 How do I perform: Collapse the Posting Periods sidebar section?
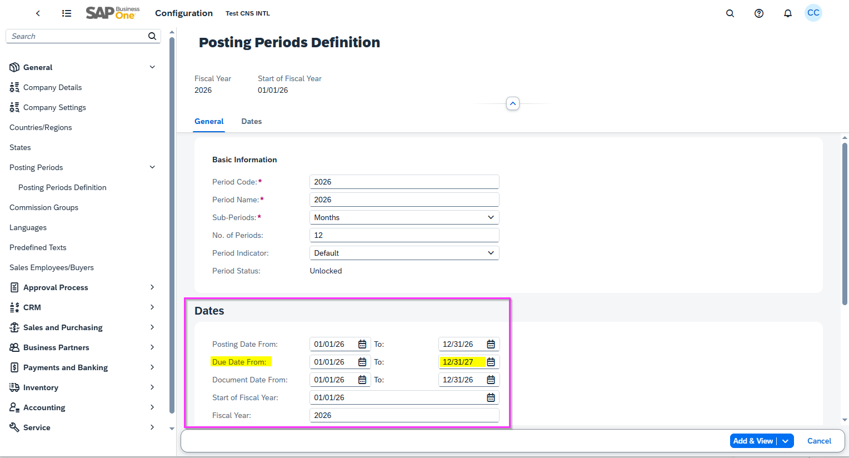click(x=152, y=167)
